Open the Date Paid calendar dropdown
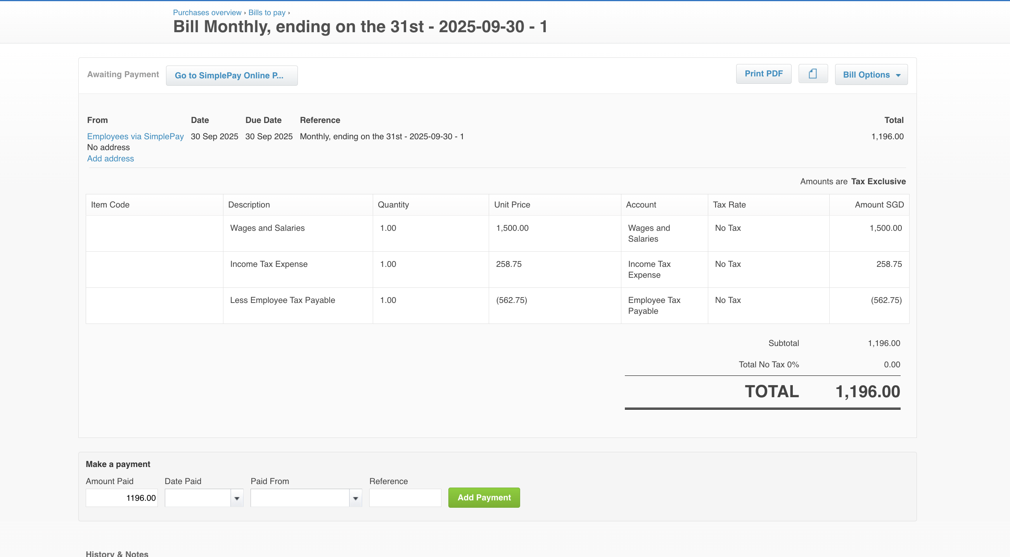Viewport: 1010px width, 557px height. pos(237,497)
